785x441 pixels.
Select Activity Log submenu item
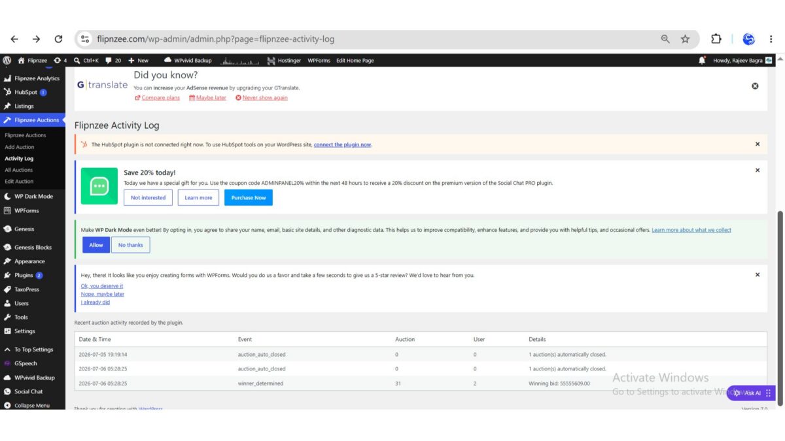[19, 158]
